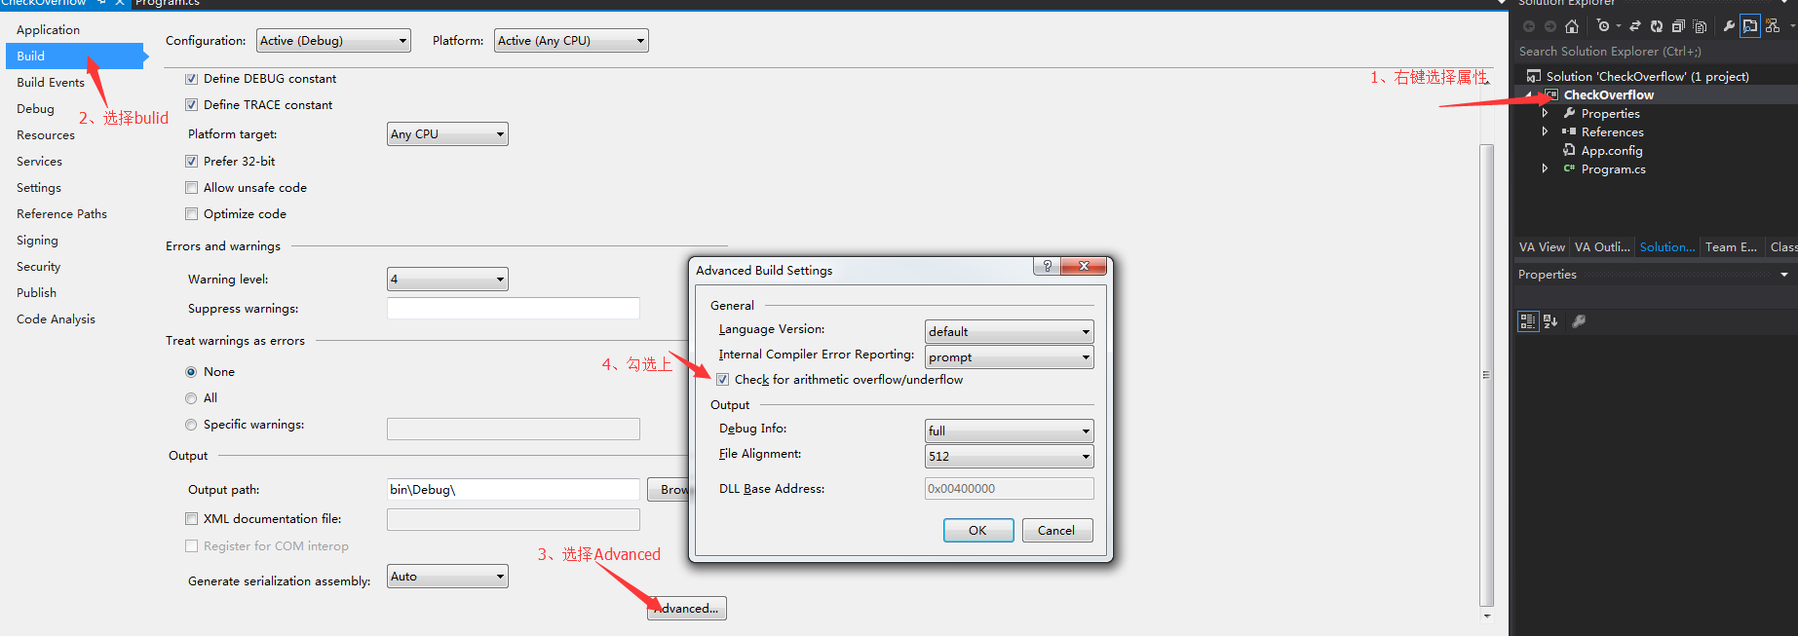1798x636 pixels.
Task: Open the Build Events page
Action: (x=51, y=83)
